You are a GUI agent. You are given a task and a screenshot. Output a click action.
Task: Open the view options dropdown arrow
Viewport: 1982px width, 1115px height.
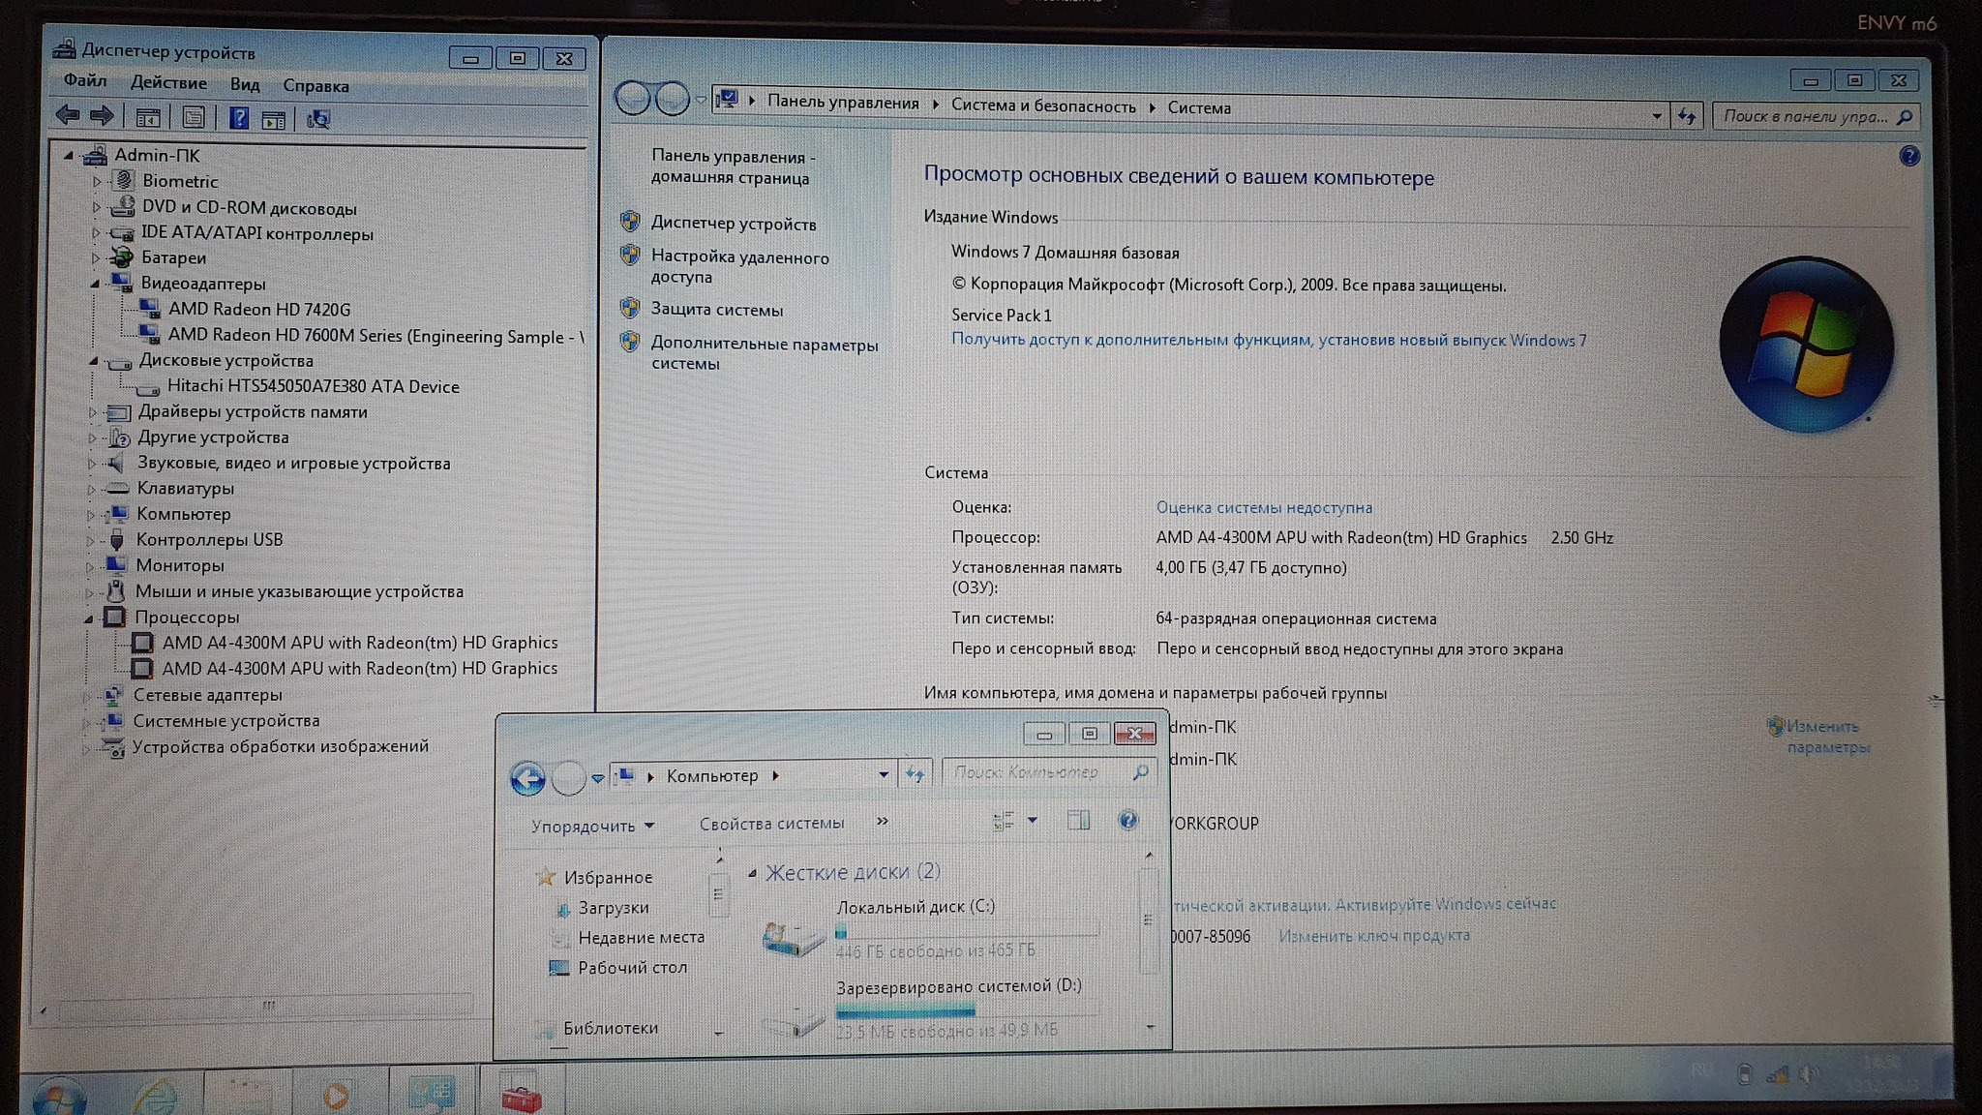pos(1033,821)
